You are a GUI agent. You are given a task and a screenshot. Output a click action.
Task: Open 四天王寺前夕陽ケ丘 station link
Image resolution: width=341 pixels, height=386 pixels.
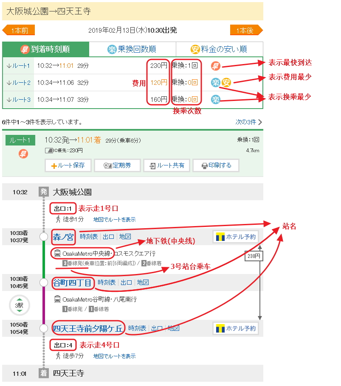(88, 328)
